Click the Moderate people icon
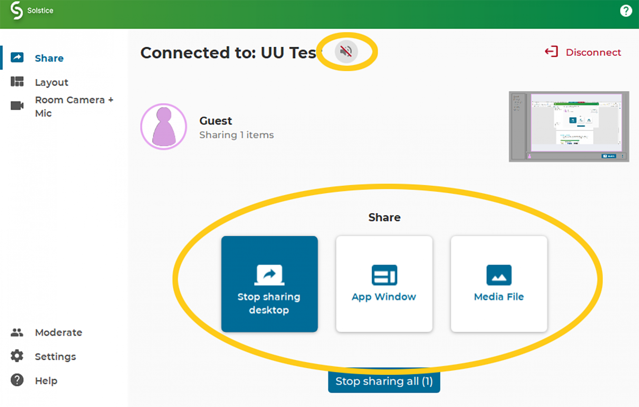 [x=17, y=332]
